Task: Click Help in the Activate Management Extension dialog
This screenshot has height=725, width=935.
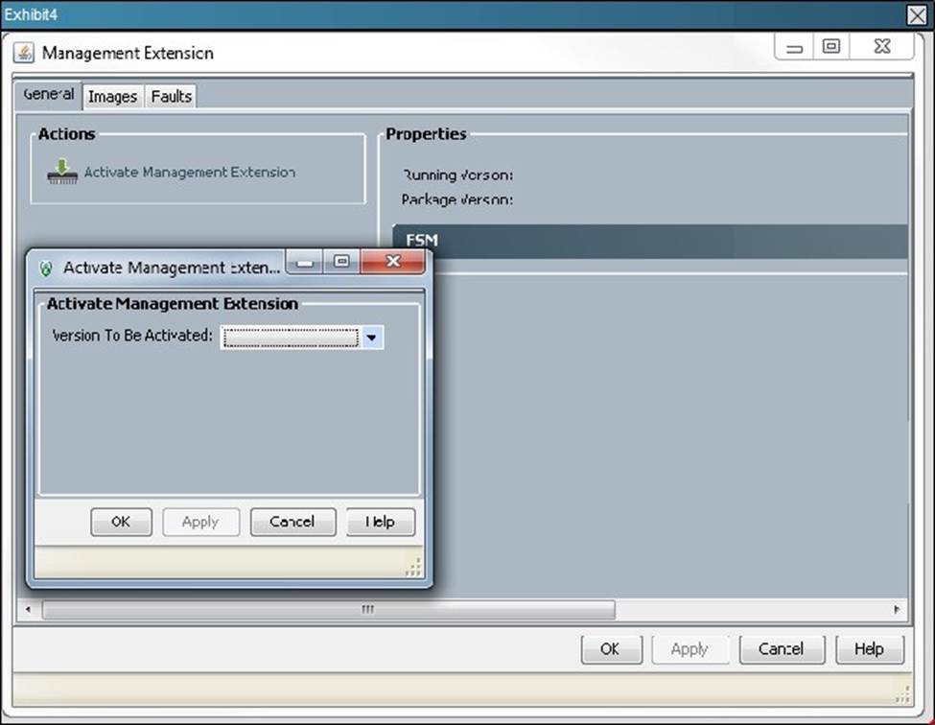Action: (x=381, y=522)
